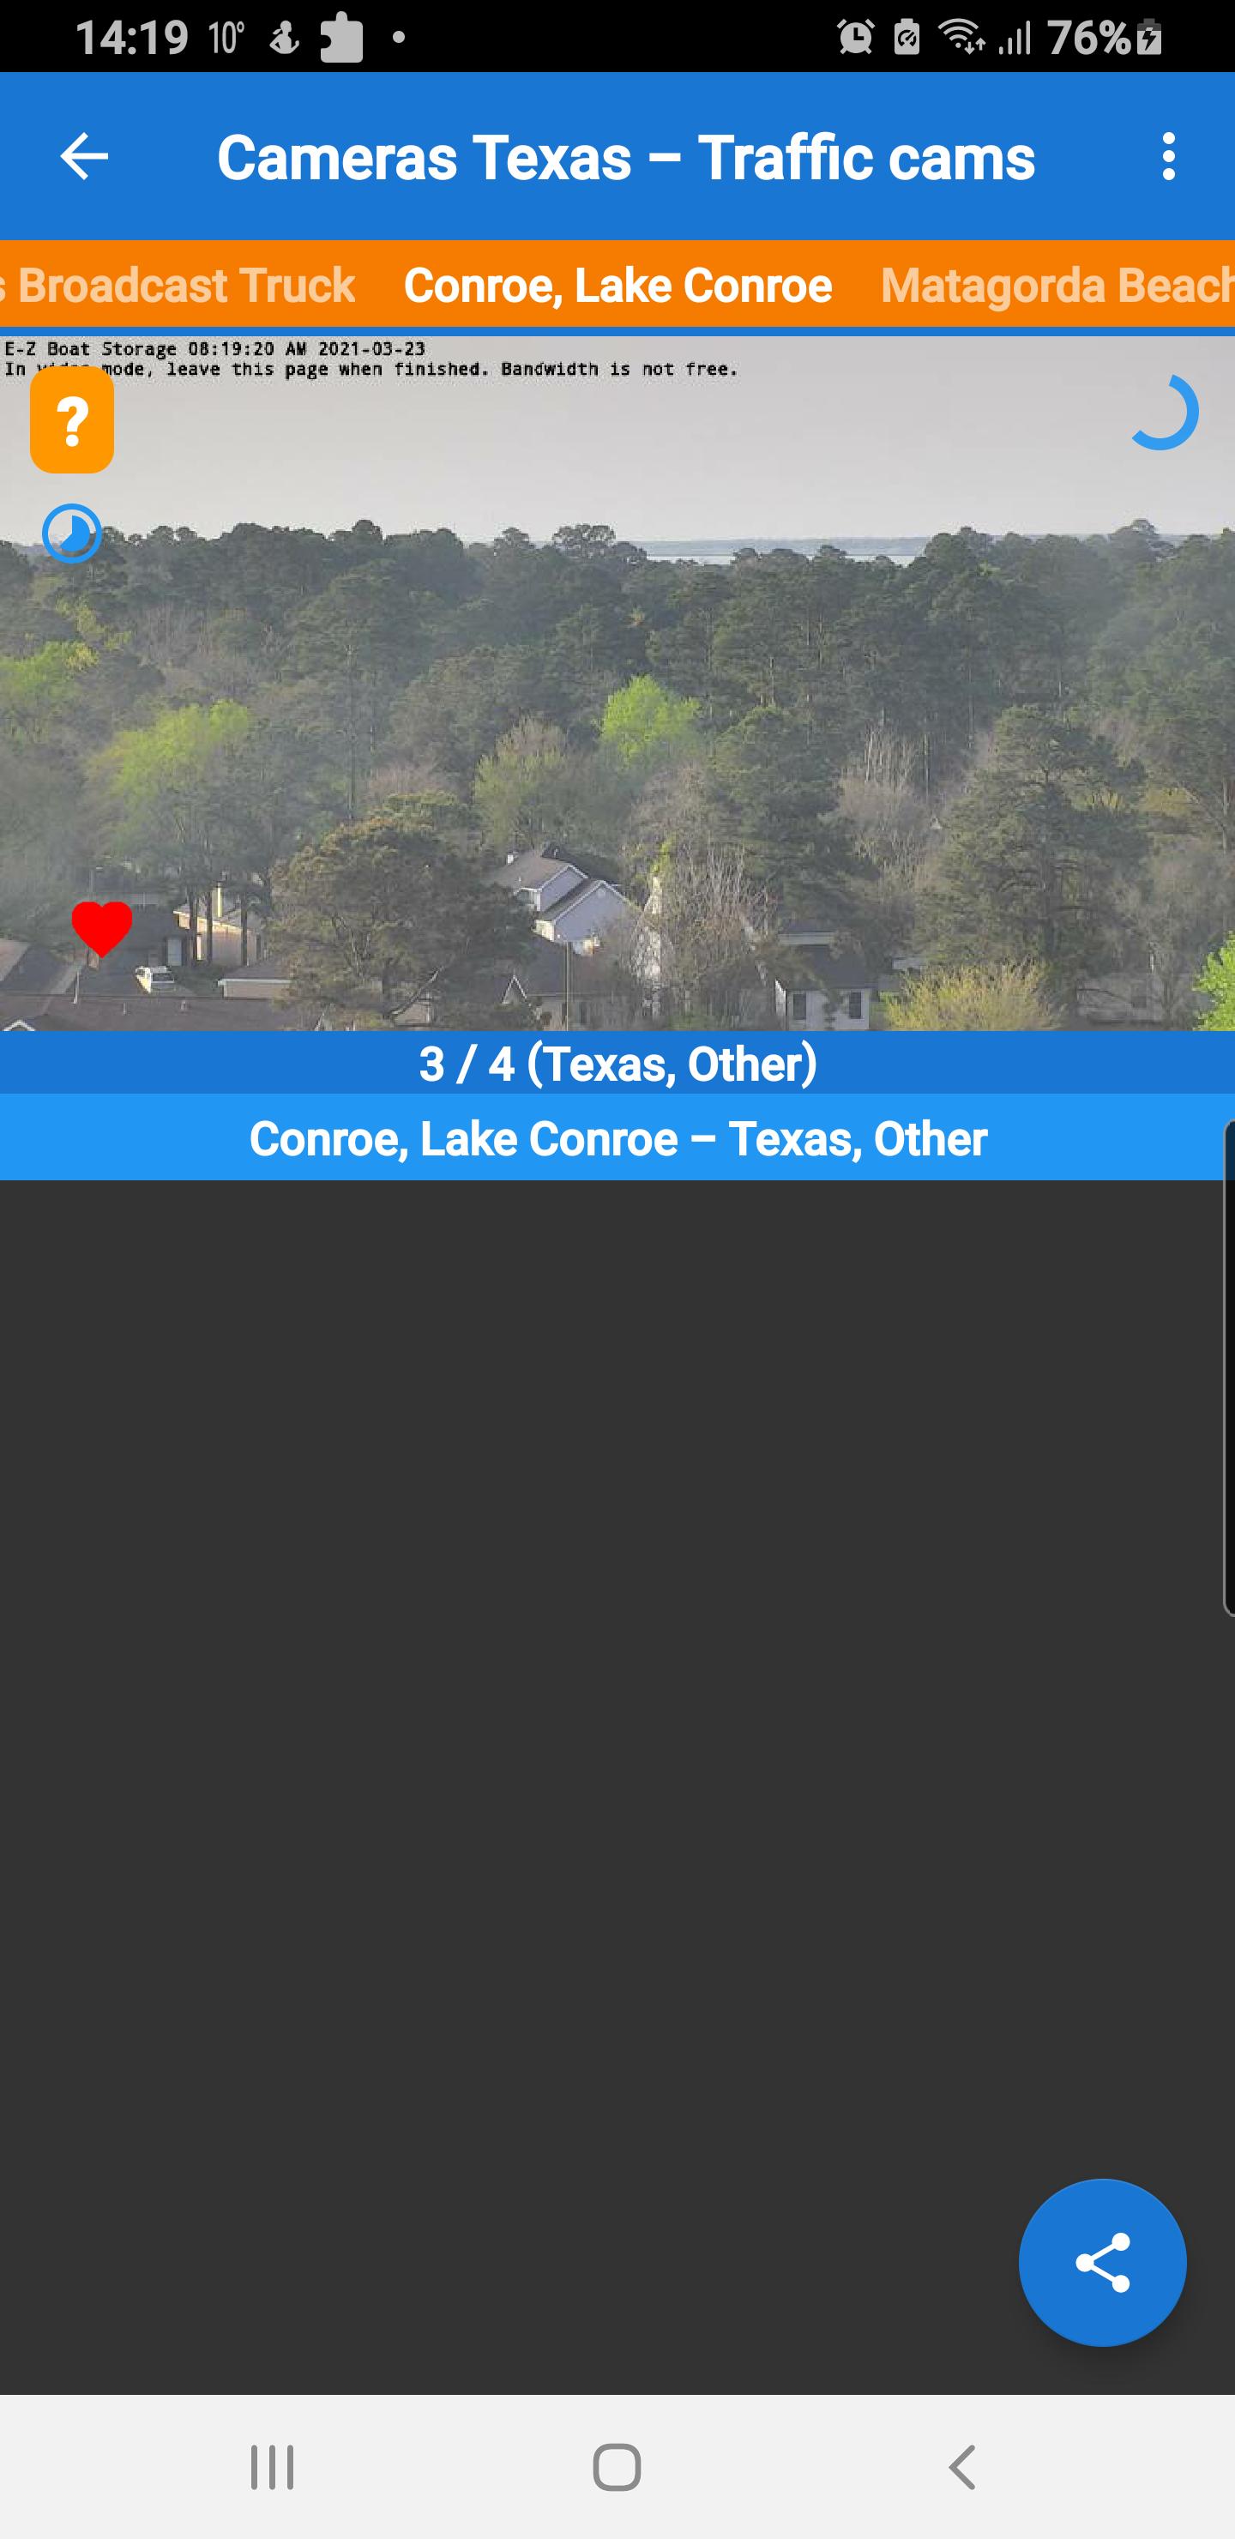Tap the back arrow in the app header
Screen dimensions: 1235x2539
click(84, 157)
